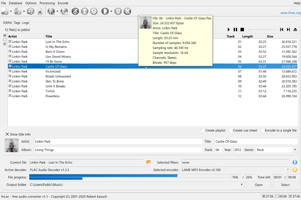Click the Open output folder button
301x200 pixels.
pos(259,185)
